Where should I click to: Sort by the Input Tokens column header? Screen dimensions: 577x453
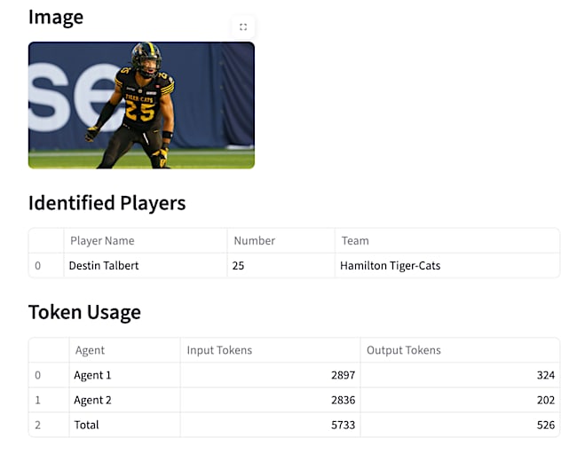click(219, 350)
